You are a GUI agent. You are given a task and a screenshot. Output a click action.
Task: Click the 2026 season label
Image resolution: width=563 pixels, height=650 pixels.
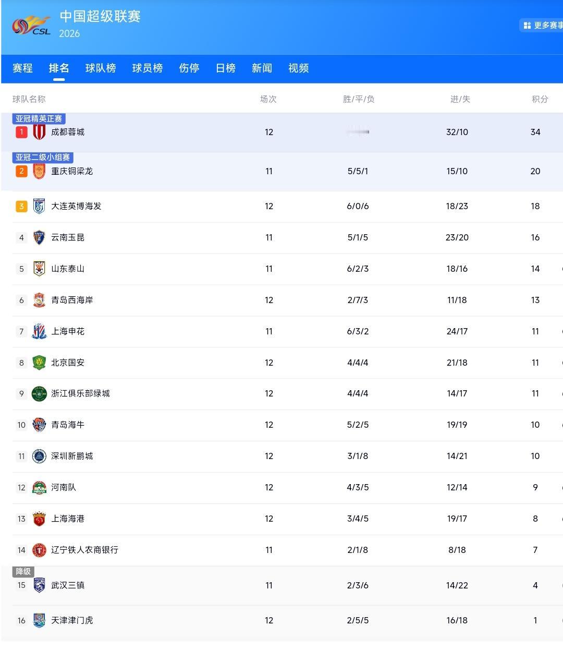pyautogui.click(x=69, y=33)
